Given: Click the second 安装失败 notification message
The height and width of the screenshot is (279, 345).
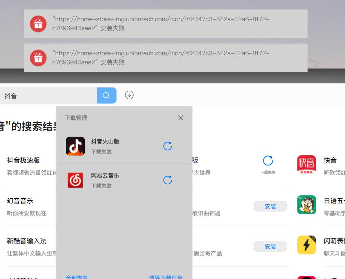Looking at the screenshot, I should (161, 58).
